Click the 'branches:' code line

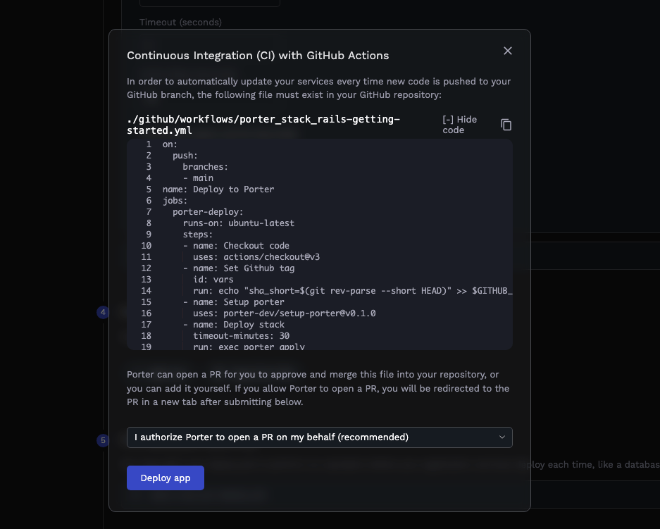tap(206, 167)
